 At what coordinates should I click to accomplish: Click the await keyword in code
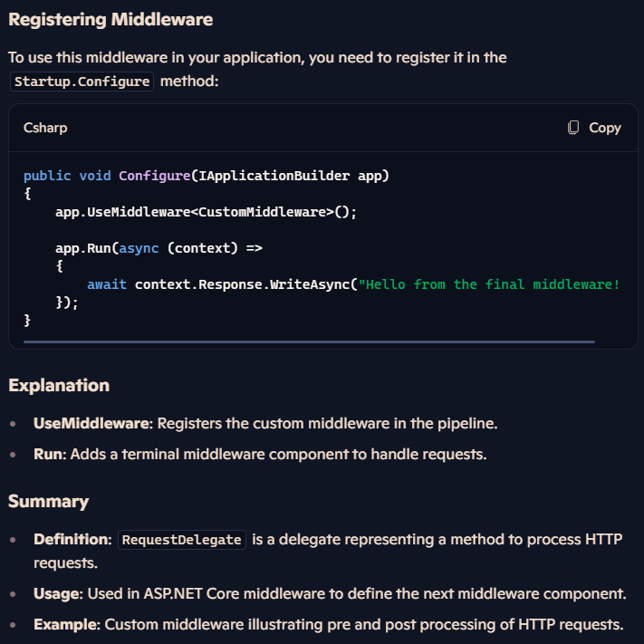click(x=107, y=284)
